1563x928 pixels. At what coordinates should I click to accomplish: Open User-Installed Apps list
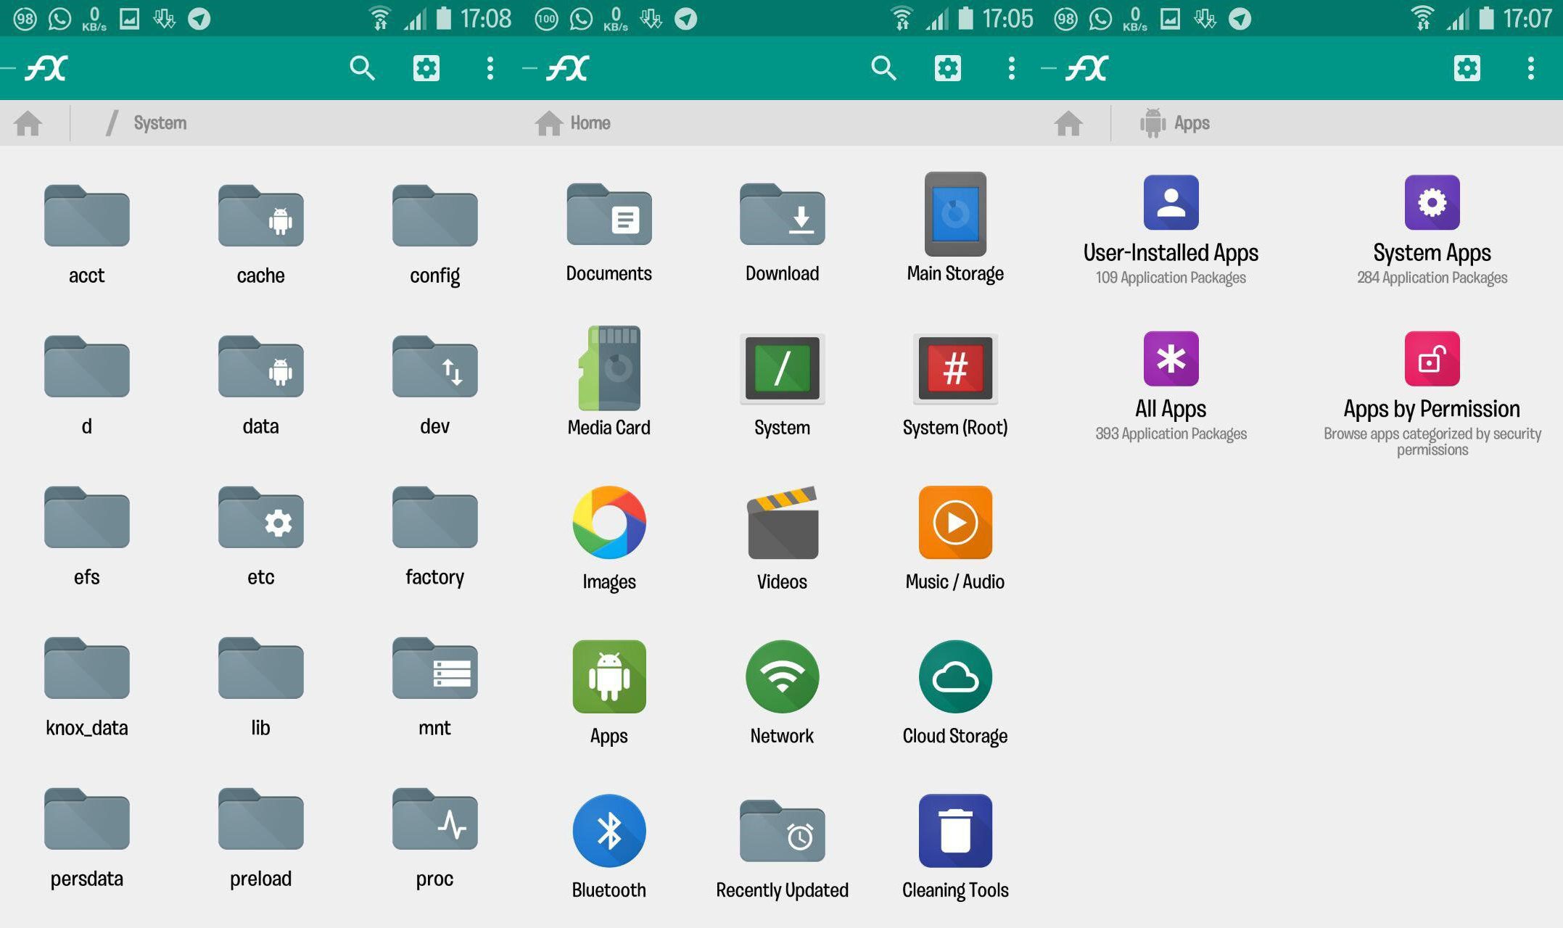click(x=1171, y=202)
